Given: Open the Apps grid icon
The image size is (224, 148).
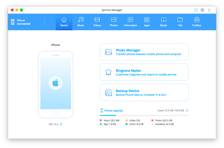Looking at the screenshot, I should (x=147, y=20).
